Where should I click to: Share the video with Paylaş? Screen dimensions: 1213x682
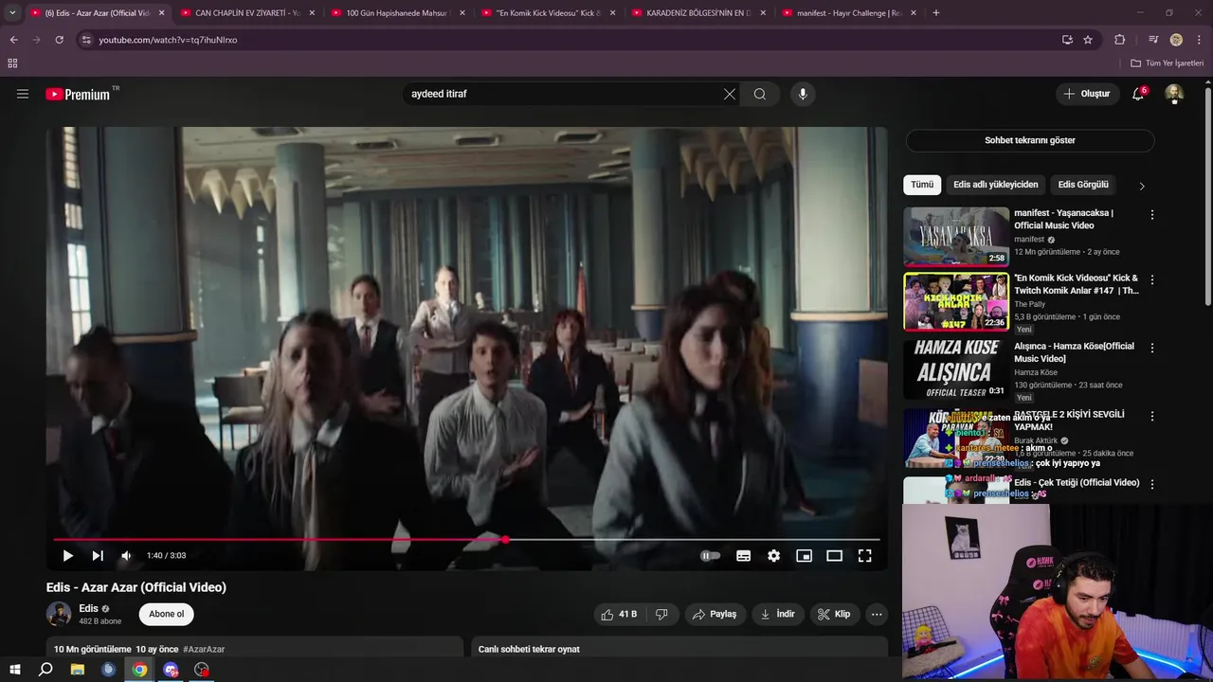coord(715,614)
